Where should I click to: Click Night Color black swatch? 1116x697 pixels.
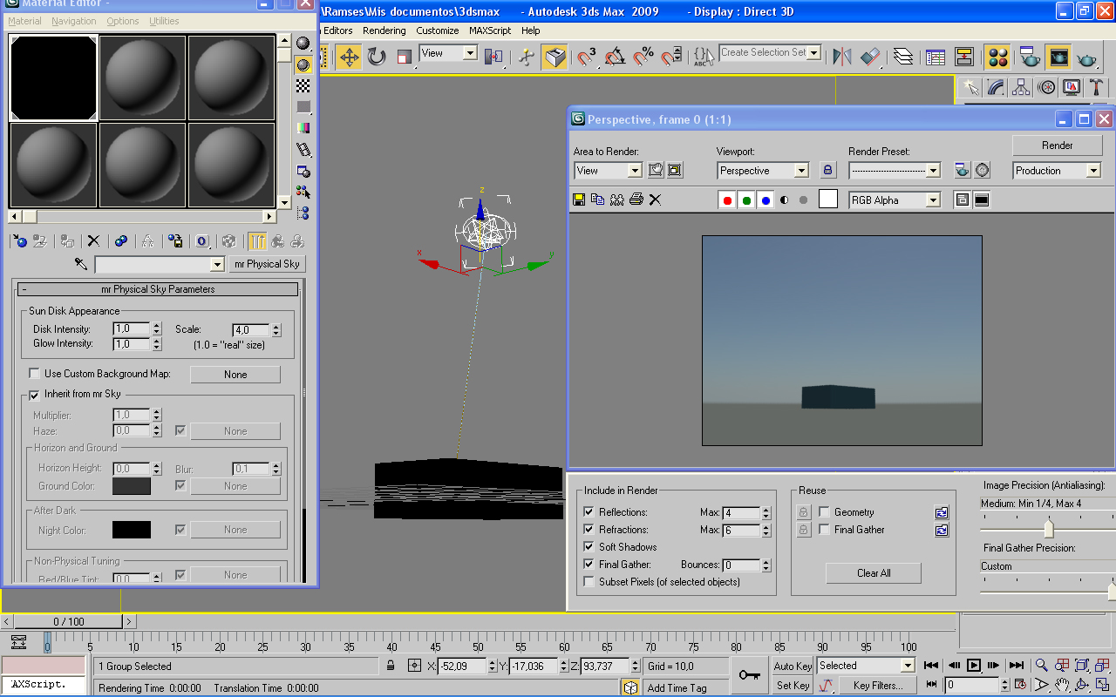[132, 530]
